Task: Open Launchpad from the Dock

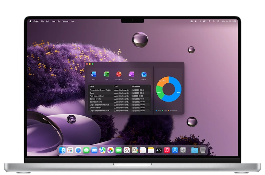Action: [70, 150]
